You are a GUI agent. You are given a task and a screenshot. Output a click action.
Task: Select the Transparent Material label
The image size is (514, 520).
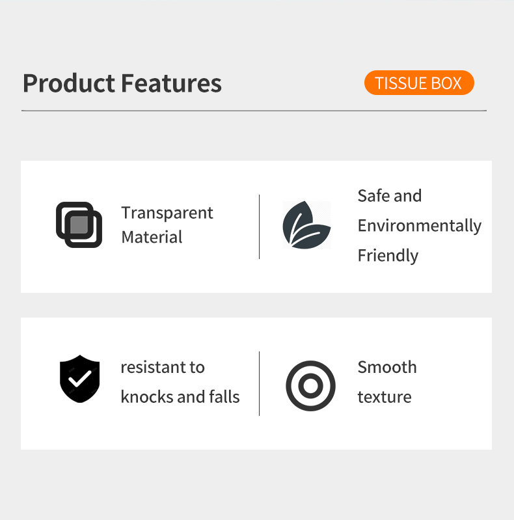[x=167, y=225]
